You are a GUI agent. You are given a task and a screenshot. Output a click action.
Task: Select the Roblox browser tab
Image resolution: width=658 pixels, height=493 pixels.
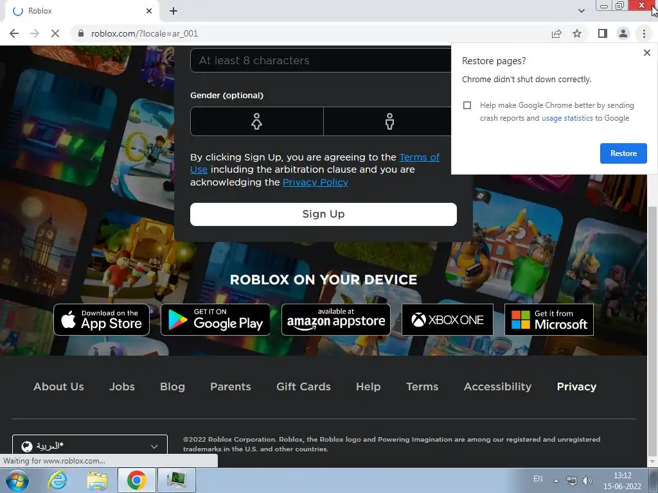point(82,11)
